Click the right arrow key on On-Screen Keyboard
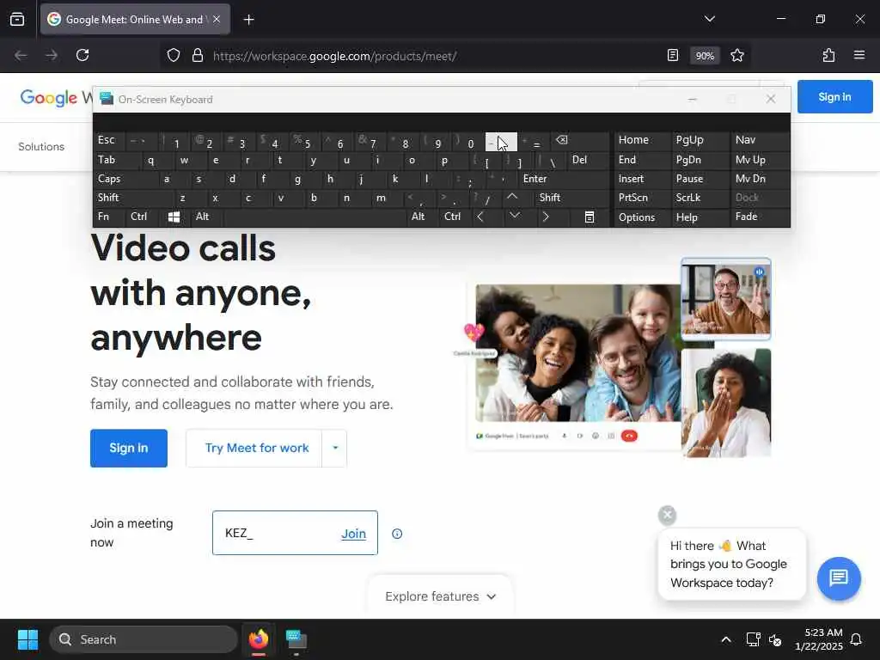Viewport: 880px width, 660px height. (x=545, y=217)
